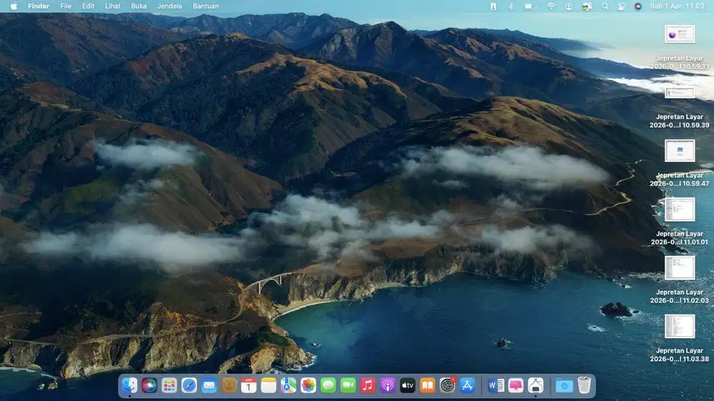Viewport: 714px width, 401px height.
Task: Open the pink display app in Dock
Action: 516,385
